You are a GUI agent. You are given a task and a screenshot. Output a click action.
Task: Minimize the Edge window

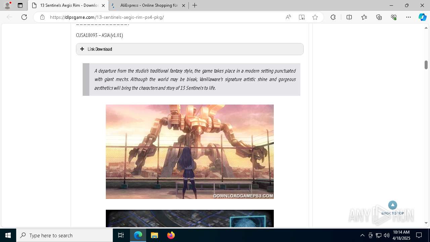coord(391,5)
